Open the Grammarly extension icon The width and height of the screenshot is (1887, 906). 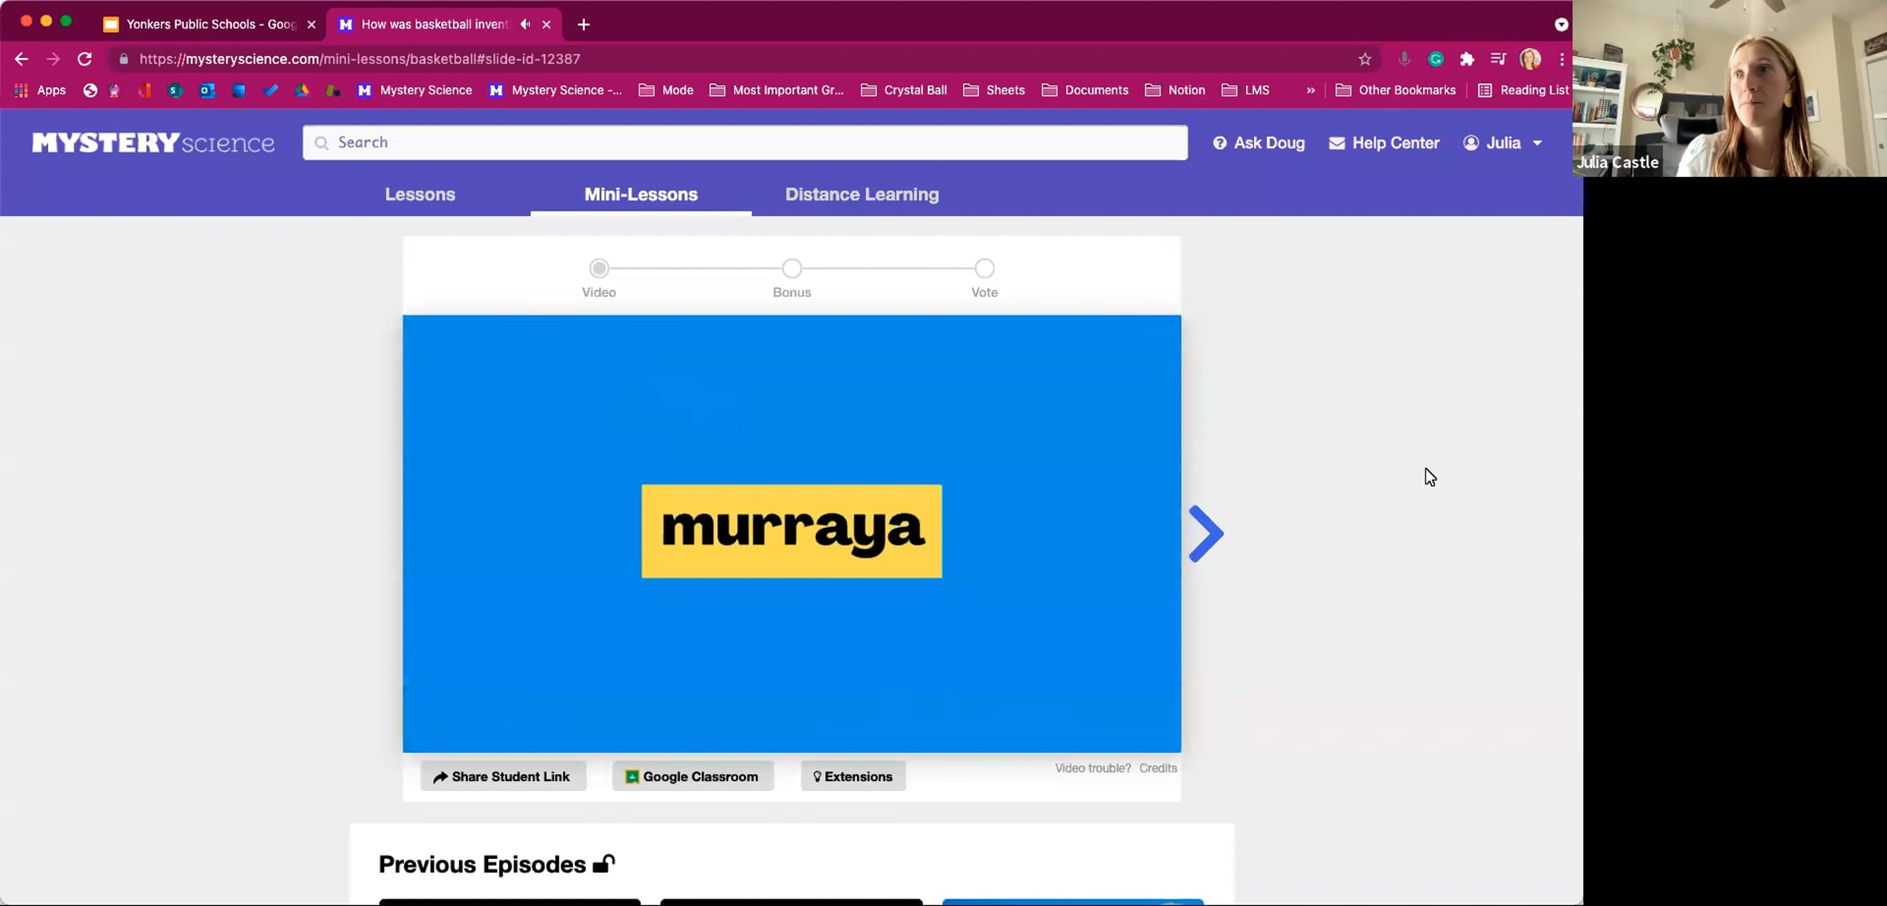1436,59
